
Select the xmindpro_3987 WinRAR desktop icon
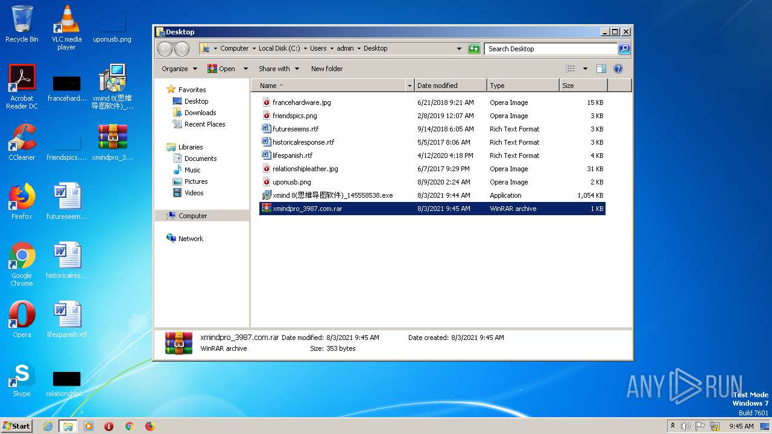click(112, 142)
